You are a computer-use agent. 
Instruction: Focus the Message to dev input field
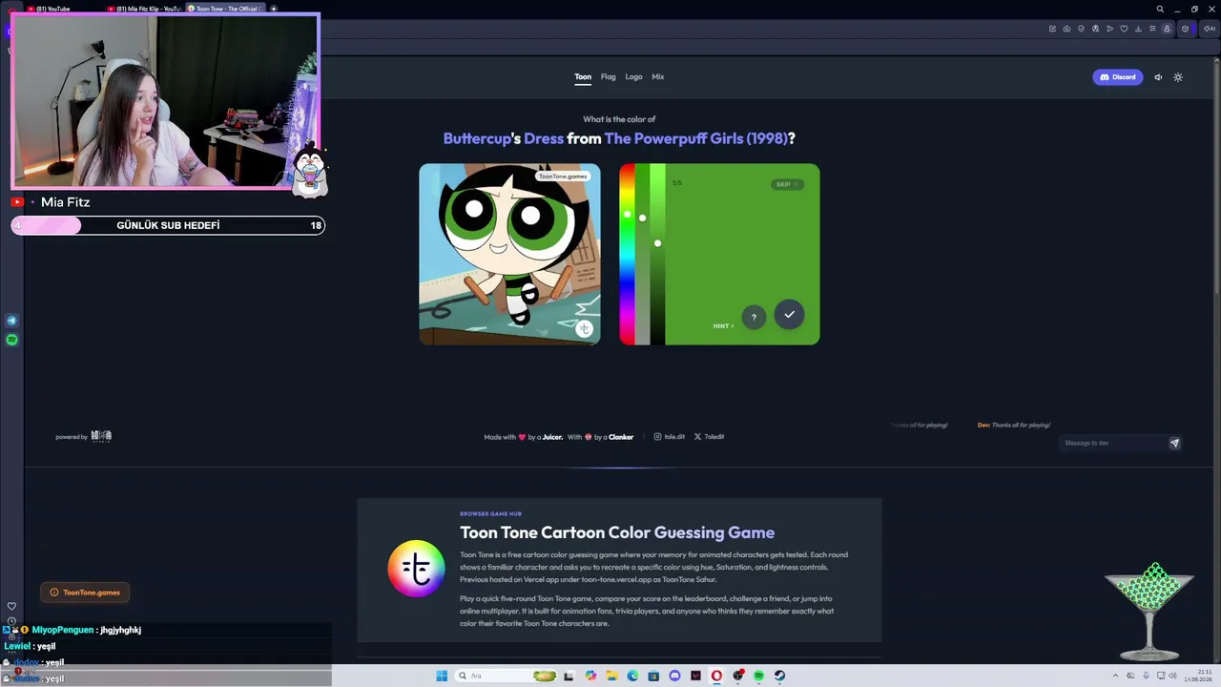tap(1113, 443)
